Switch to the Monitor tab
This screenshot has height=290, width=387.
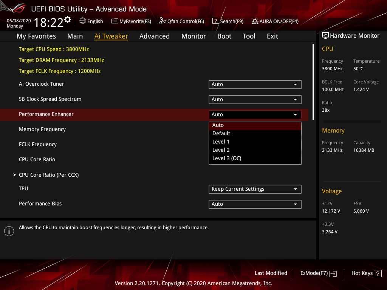(x=193, y=36)
